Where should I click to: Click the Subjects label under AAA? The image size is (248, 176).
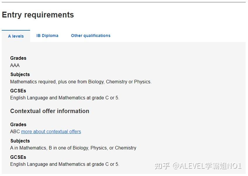tap(20, 74)
